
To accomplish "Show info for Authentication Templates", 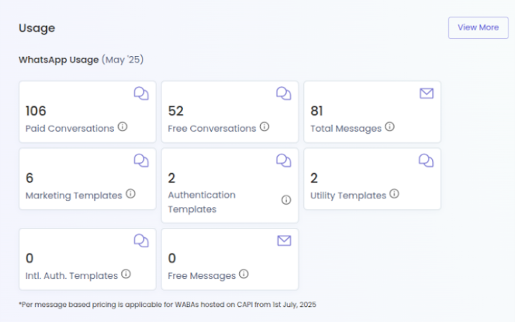I will click(286, 200).
